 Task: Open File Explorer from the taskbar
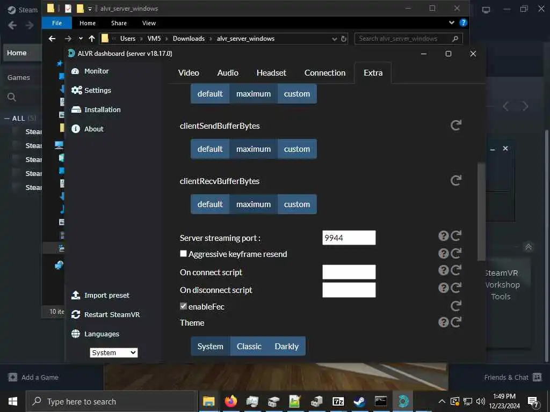tap(209, 401)
